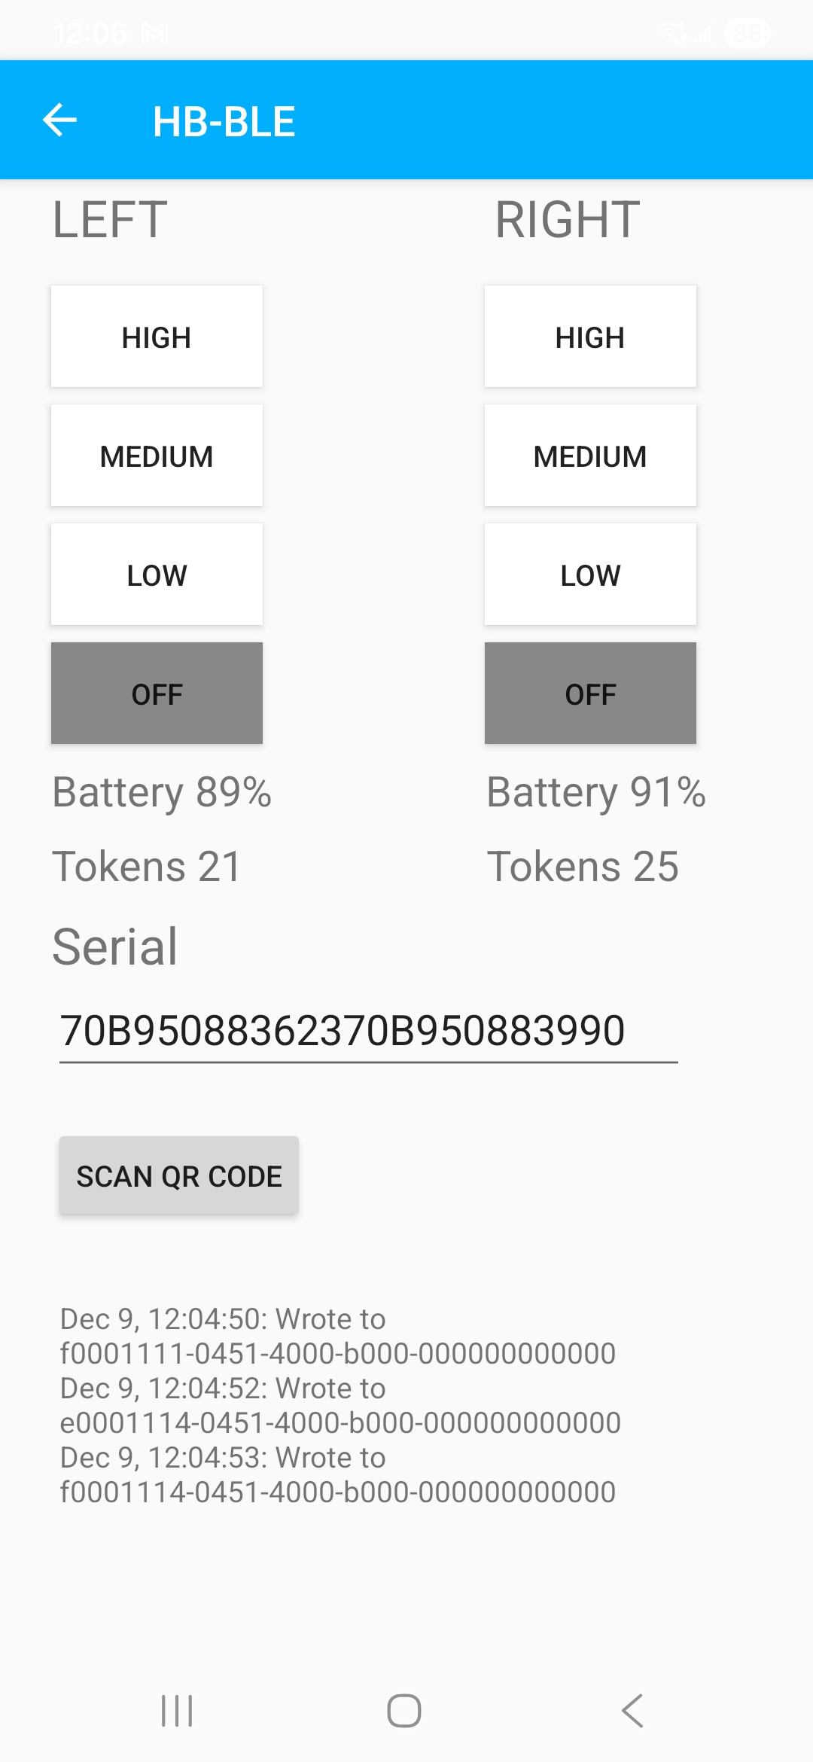This screenshot has width=813, height=1762.
Task: Tap the LEFT Battery 89% label
Action: tap(162, 792)
